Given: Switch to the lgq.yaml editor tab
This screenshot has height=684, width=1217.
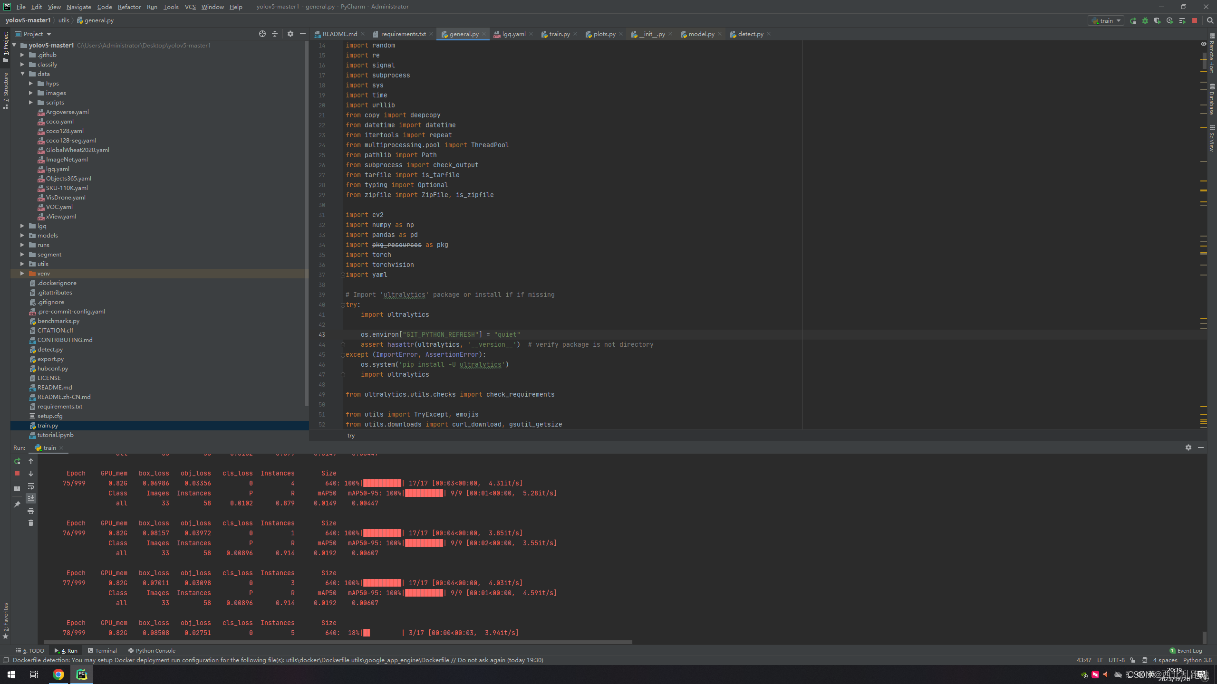Looking at the screenshot, I should (513, 34).
